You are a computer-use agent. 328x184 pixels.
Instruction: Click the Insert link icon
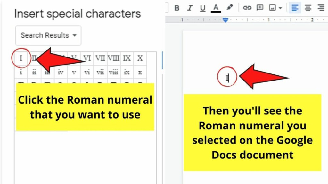247,8
